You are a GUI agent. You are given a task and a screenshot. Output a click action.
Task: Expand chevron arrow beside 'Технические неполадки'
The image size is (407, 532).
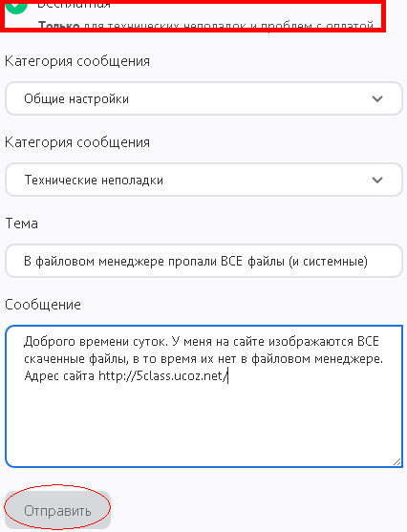pos(377,180)
